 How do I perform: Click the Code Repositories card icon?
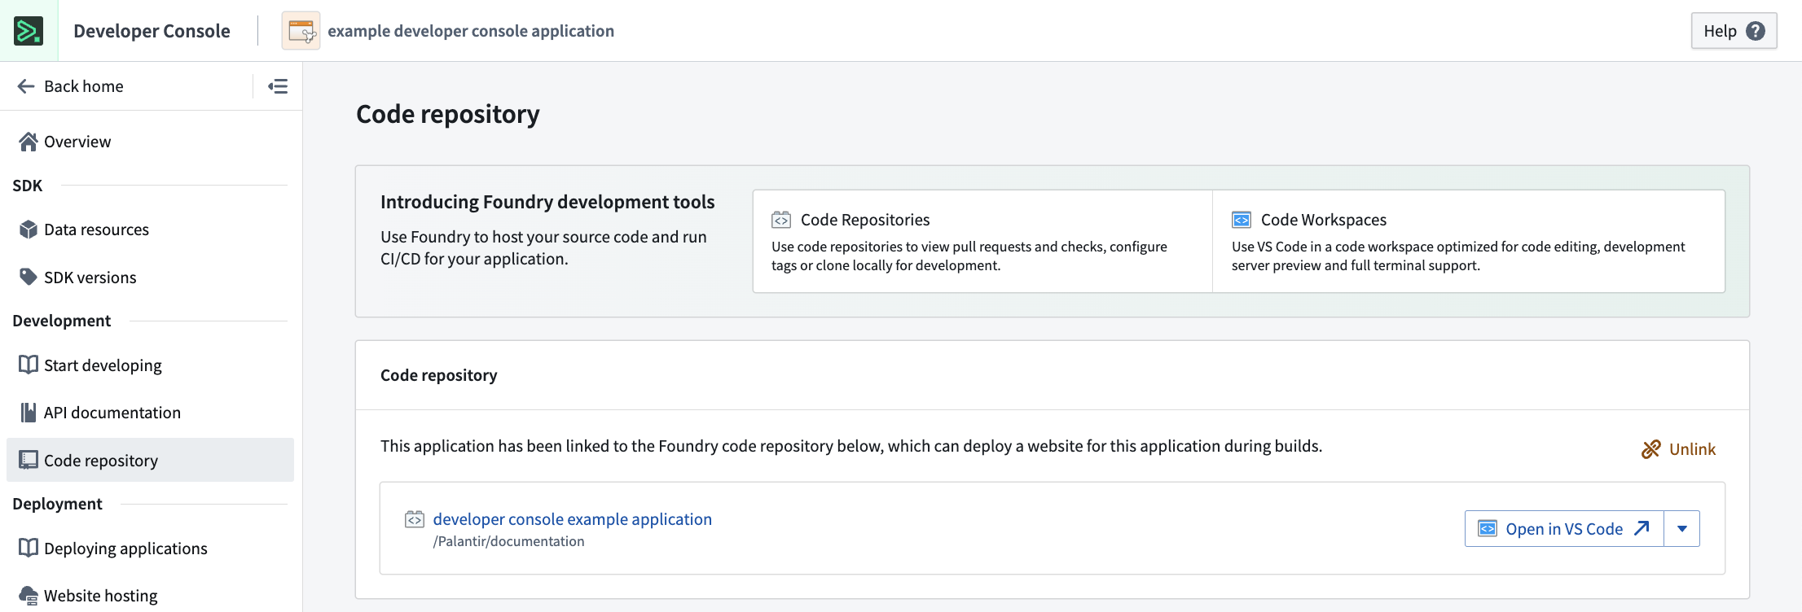781,220
